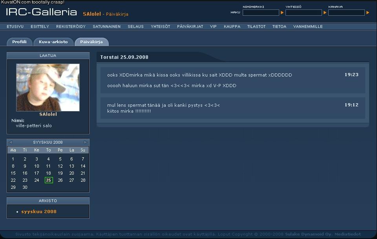Click Sulake Dynamoid Oy footer link
Screen dimensions: 377x239
309,234
